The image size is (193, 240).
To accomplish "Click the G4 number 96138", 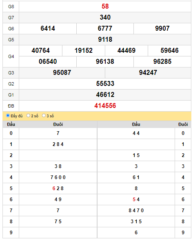I will pos(105,61).
